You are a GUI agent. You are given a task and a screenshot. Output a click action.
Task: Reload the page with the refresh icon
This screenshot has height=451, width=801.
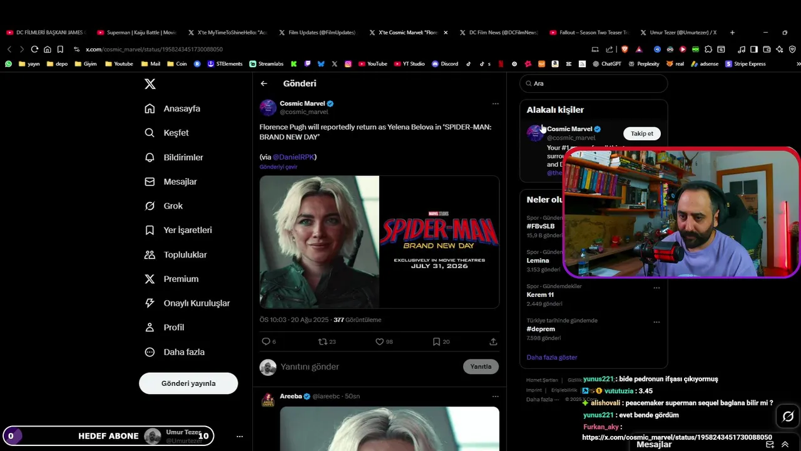point(34,49)
